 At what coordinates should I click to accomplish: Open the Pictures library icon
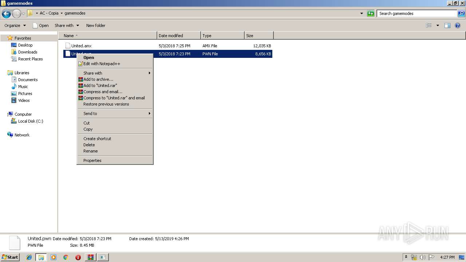click(14, 94)
